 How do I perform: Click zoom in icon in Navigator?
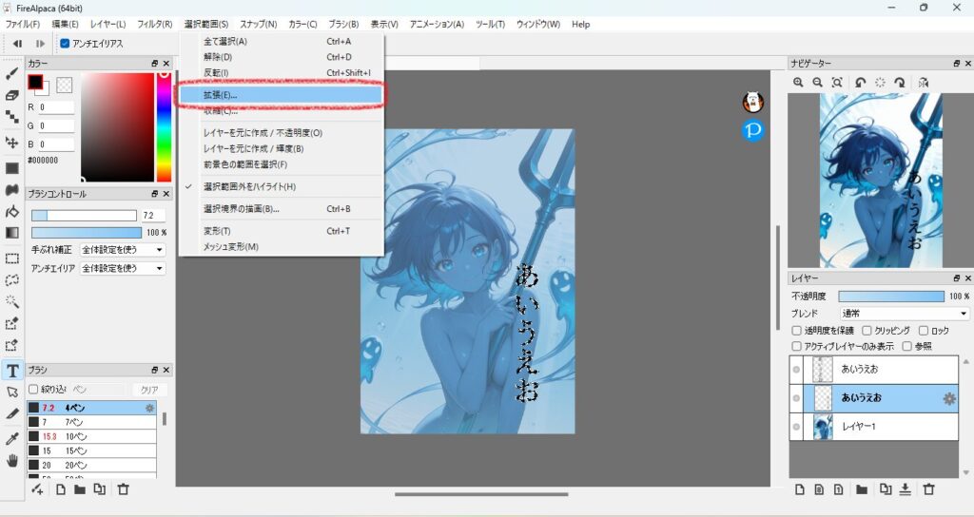pos(798,83)
